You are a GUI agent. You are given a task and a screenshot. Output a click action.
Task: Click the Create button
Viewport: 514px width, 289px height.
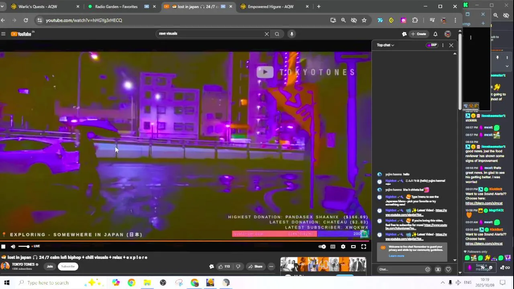418,34
